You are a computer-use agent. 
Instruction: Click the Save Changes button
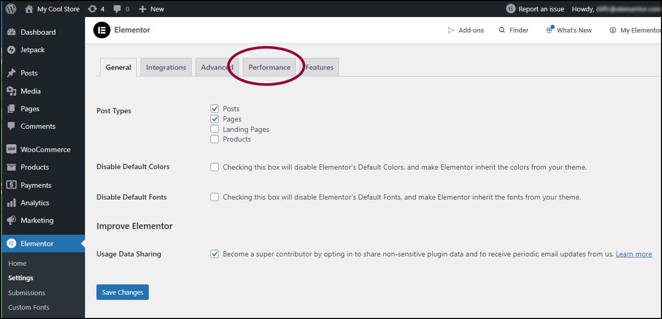point(123,292)
